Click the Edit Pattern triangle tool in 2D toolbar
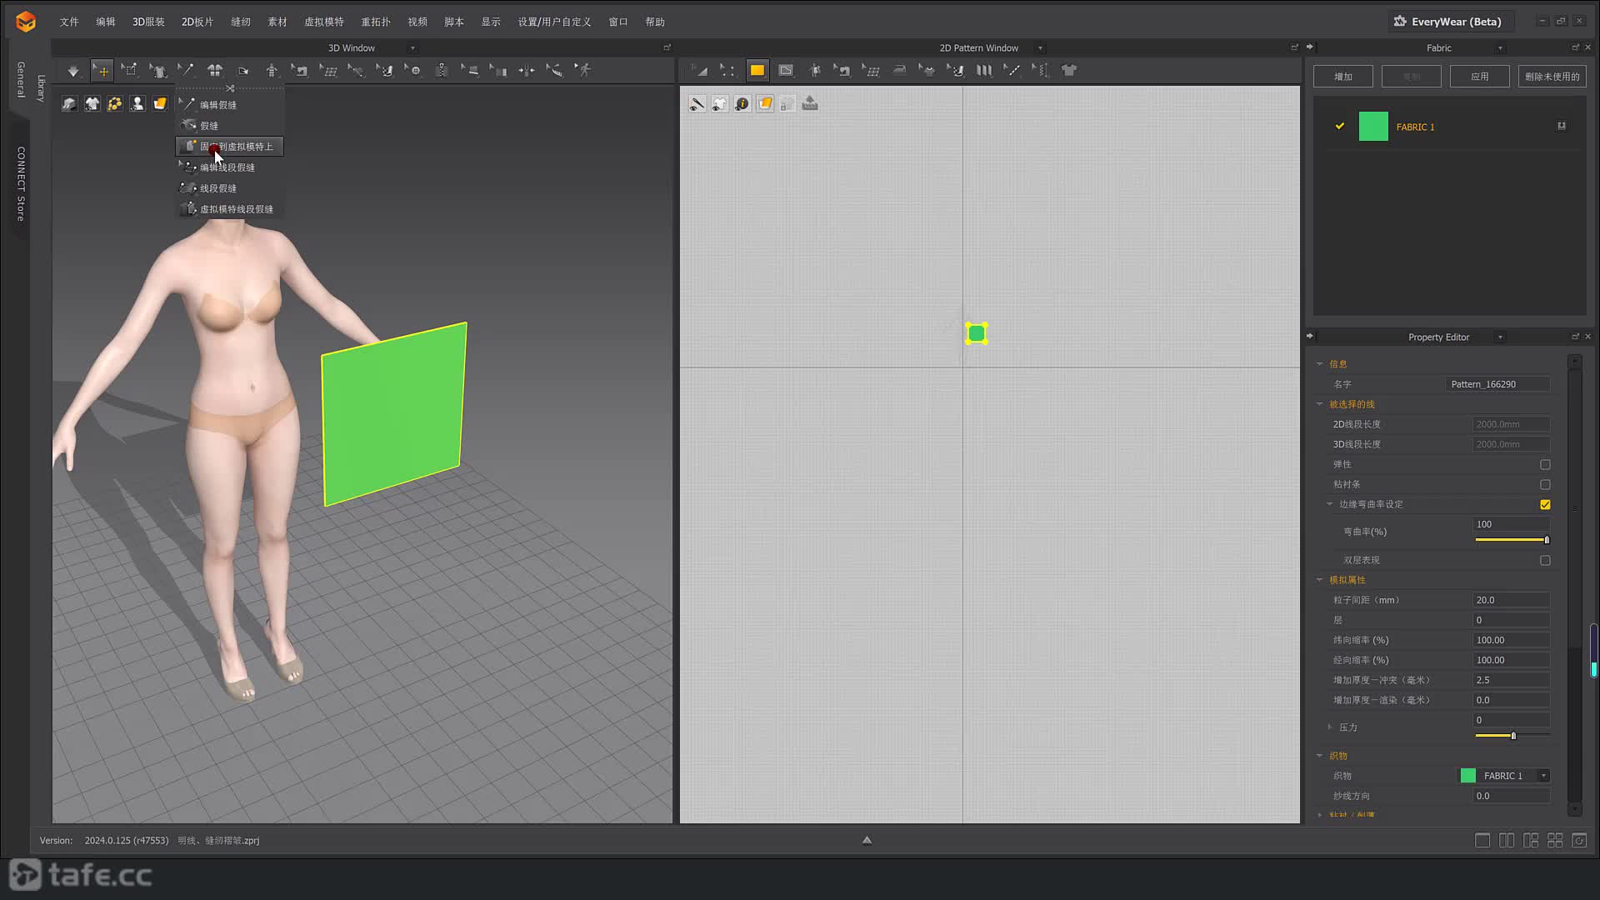The height and width of the screenshot is (900, 1600). pos(700,71)
